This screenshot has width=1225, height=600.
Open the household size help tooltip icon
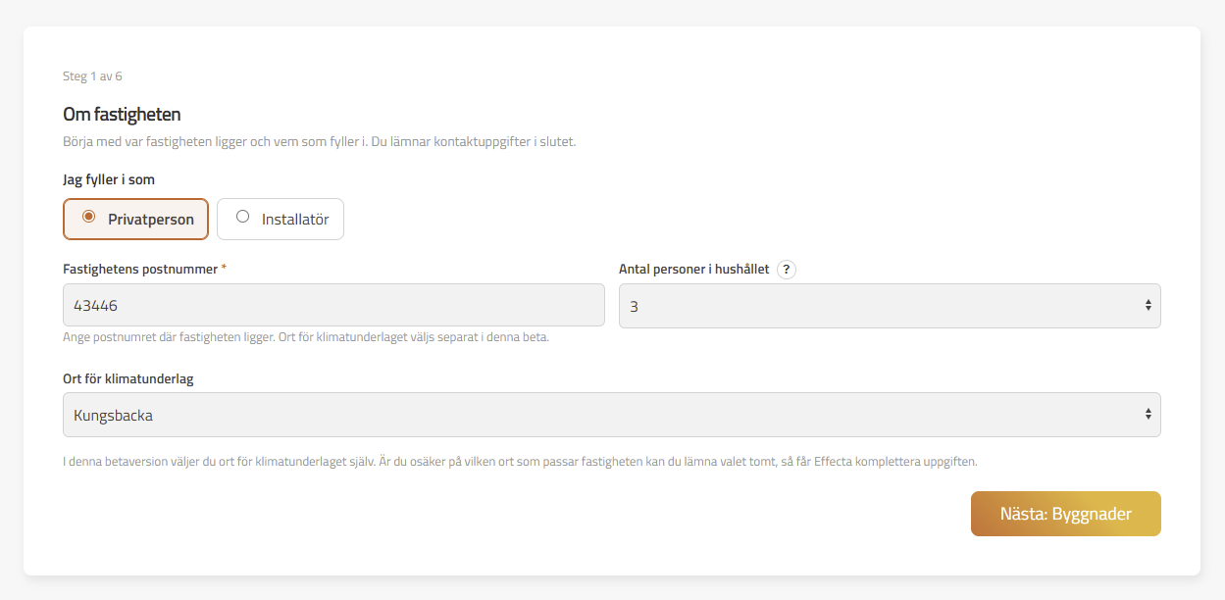click(x=786, y=270)
